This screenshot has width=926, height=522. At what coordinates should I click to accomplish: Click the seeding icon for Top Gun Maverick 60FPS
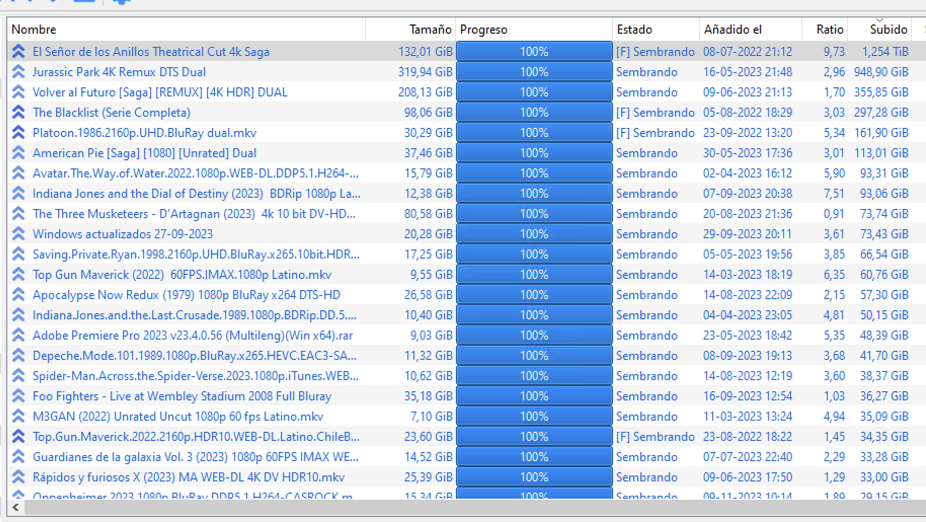tap(18, 274)
